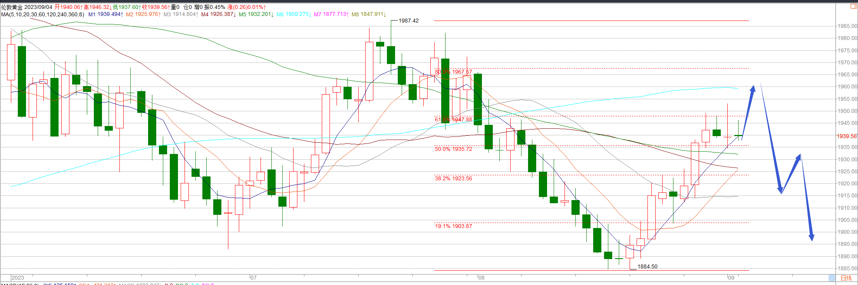
Task: Click the 1987.42 high price marker
Action: click(409, 21)
